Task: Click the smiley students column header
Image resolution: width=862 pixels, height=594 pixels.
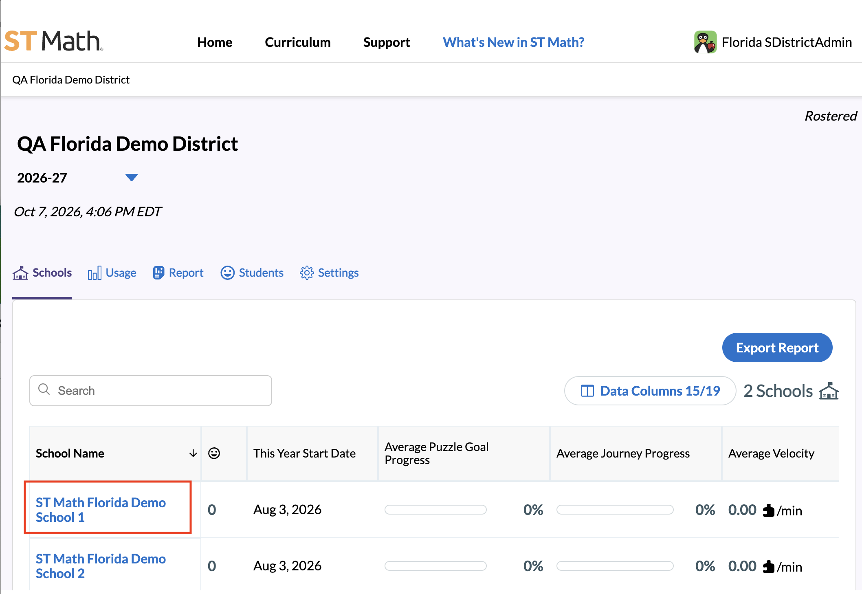Action: click(214, 453)
